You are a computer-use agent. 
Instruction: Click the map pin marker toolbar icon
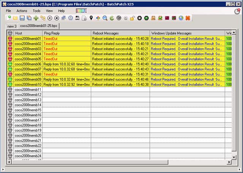91,18
